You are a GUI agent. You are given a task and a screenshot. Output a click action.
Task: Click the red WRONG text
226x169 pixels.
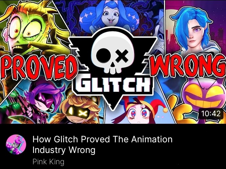tap(188, 65)
